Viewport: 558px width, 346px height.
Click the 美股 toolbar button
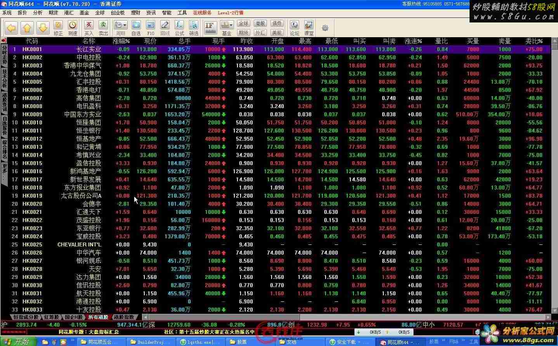coord(277,33)
